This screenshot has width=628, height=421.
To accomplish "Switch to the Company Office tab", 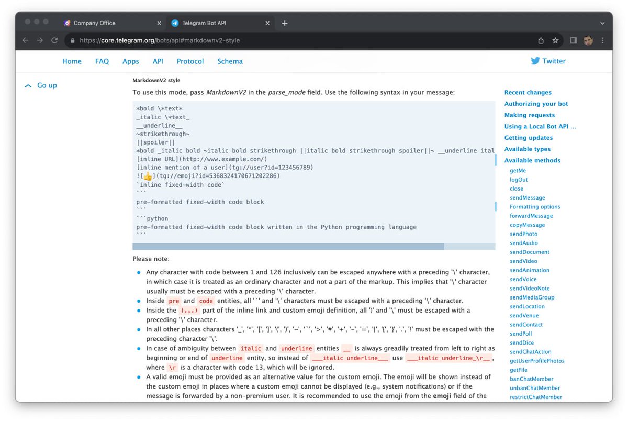I will (113, 23).
